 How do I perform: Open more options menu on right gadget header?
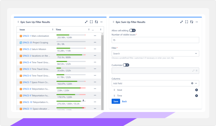tap(197, 22)
